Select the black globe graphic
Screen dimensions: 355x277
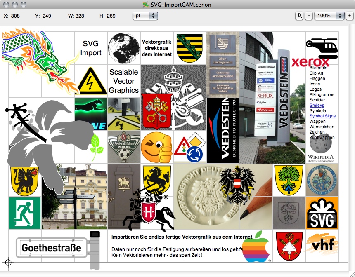[123, 48]
